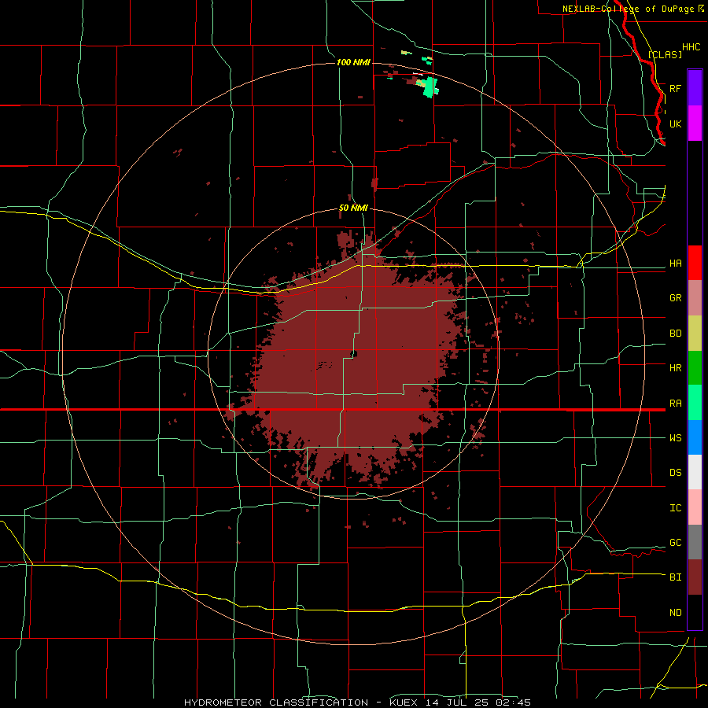Click the 'BI' legend label
This screenshot has height=708, width=708.
(x=675, y=577)
